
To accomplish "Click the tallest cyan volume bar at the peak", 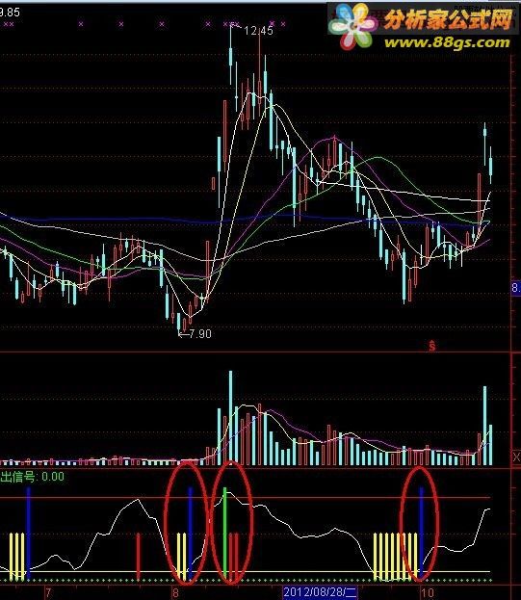I will 230,417.
